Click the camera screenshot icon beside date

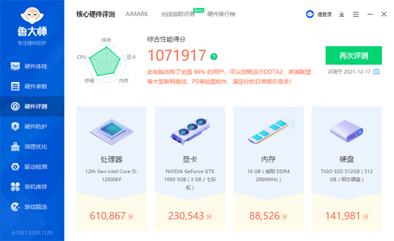point(377,72)
